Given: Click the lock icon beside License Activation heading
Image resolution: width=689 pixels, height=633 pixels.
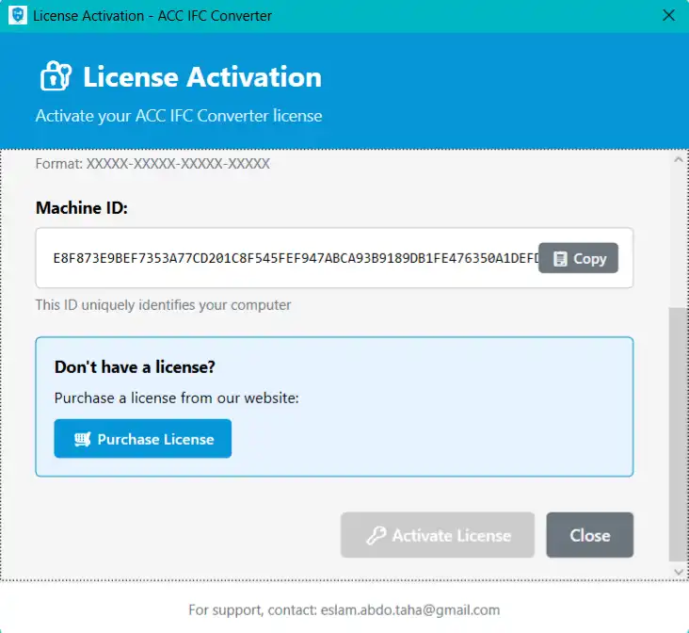Looking at the screenshot, I should click(x=55, y=76).
